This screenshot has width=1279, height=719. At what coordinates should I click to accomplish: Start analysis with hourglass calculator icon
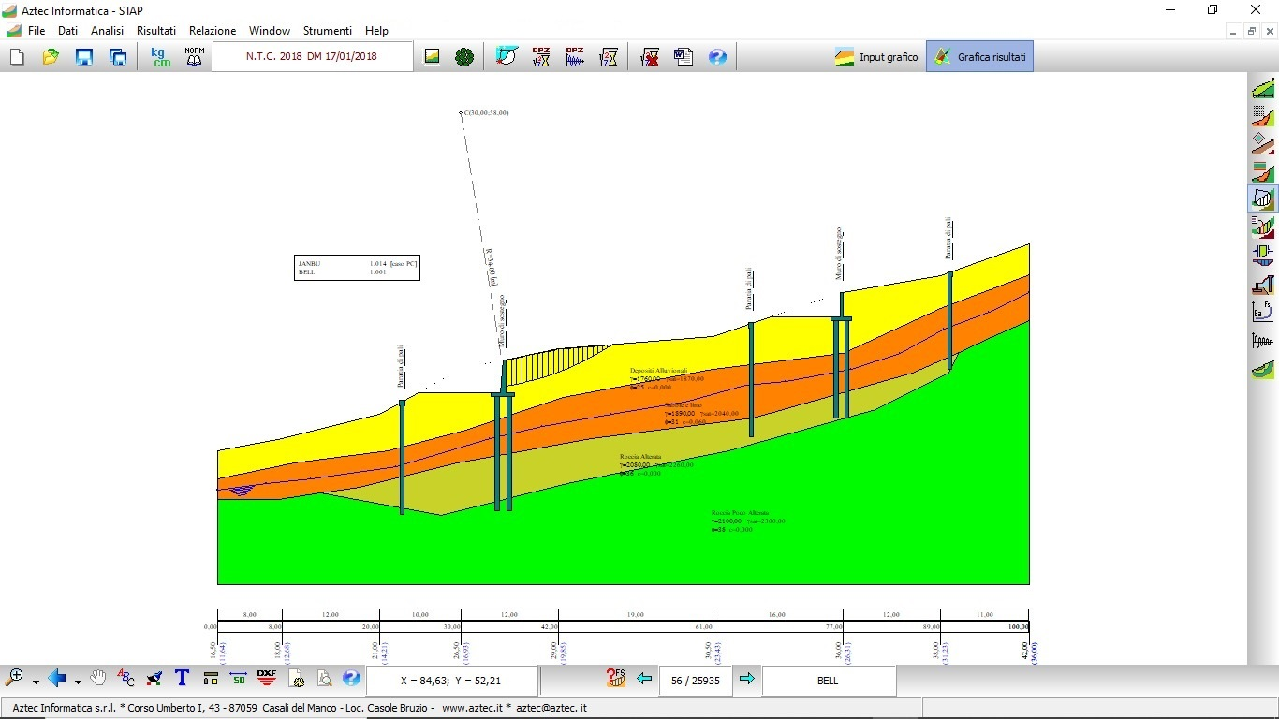point(609,57)
